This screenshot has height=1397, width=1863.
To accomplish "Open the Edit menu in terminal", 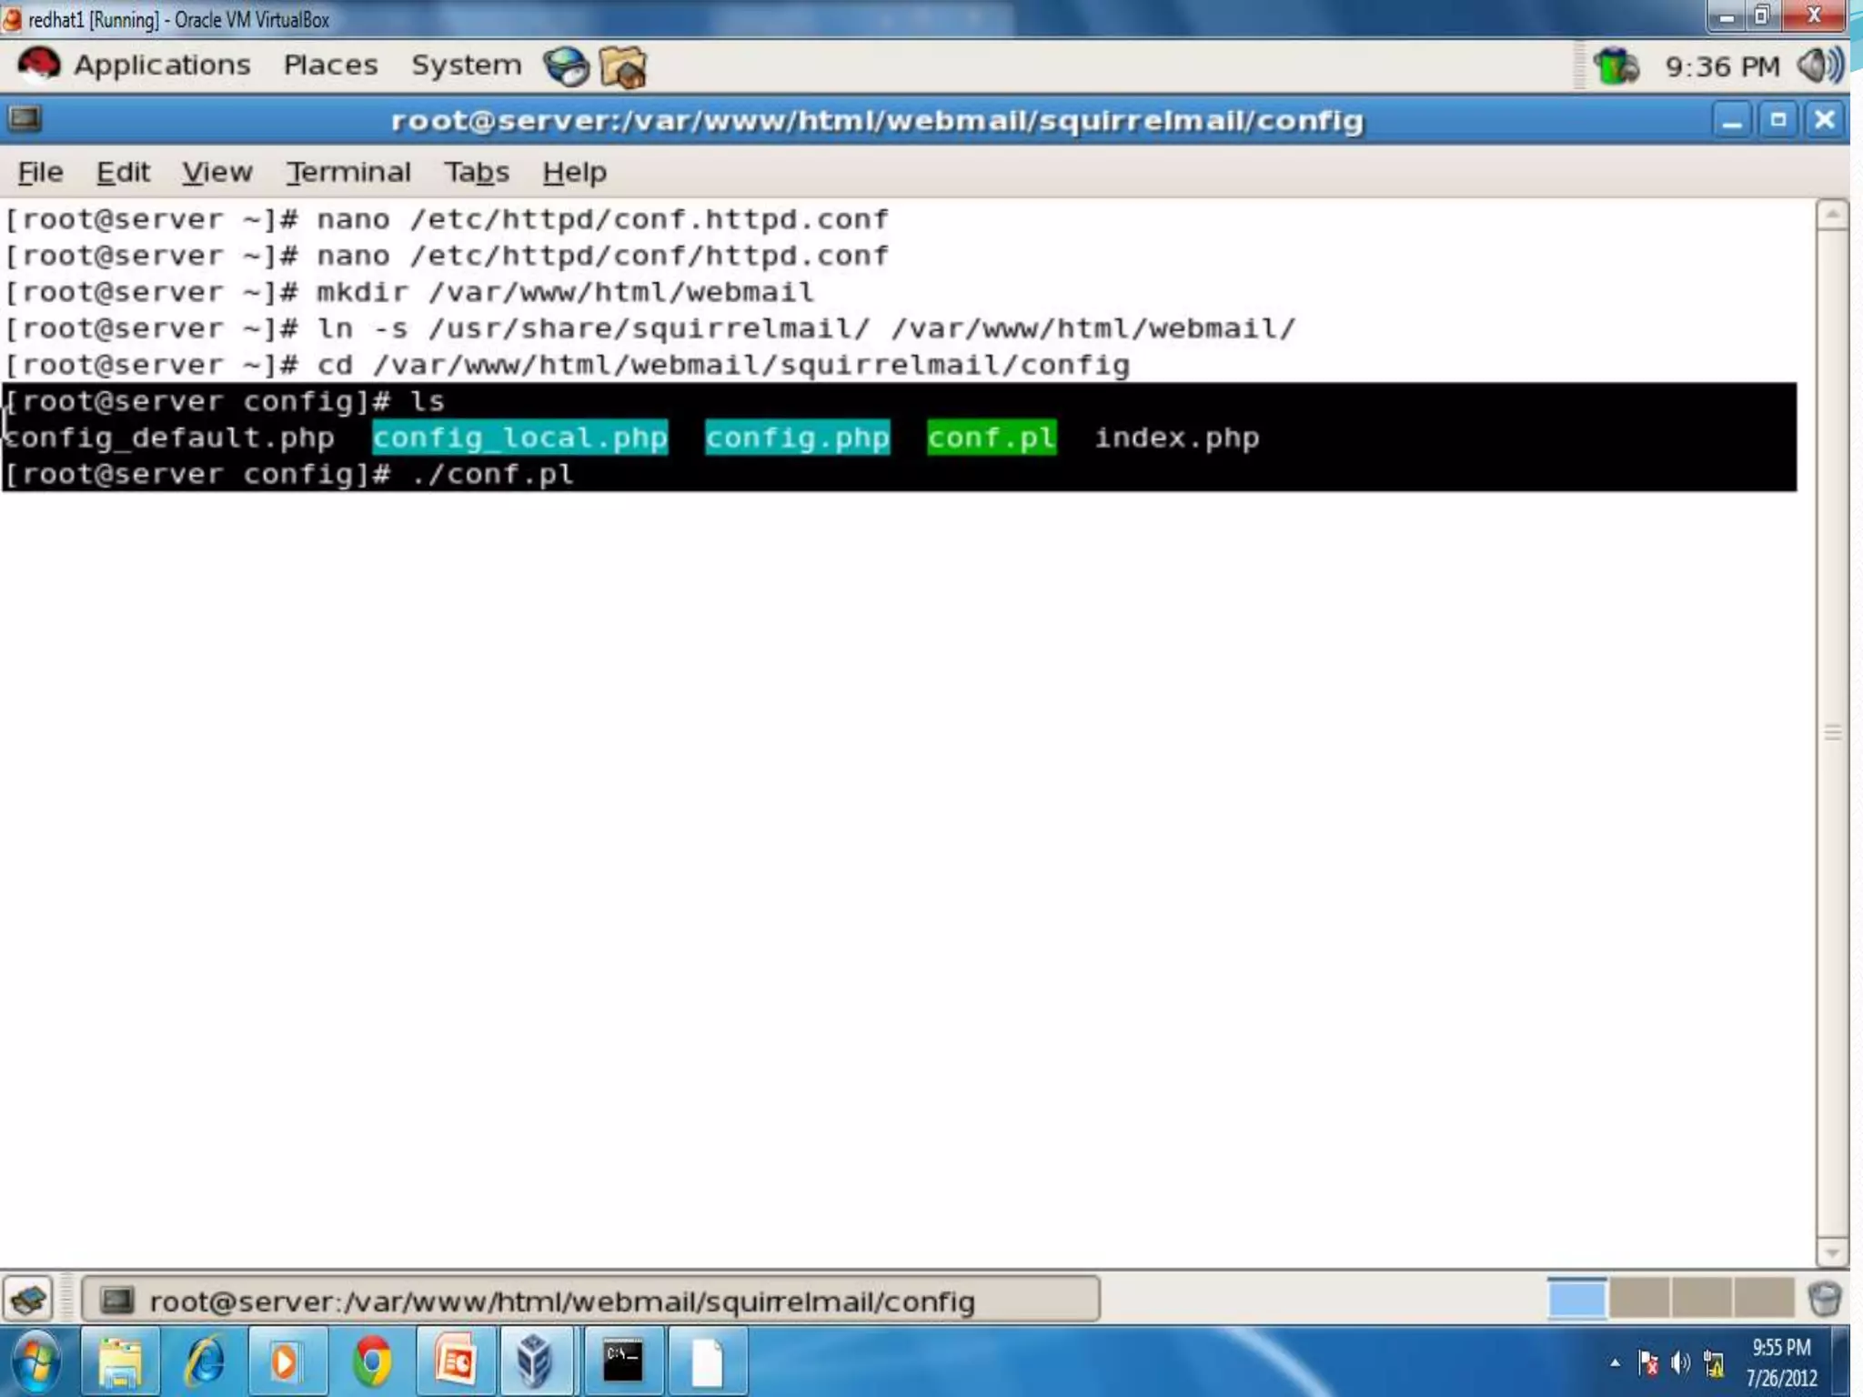I will (123, 172).
